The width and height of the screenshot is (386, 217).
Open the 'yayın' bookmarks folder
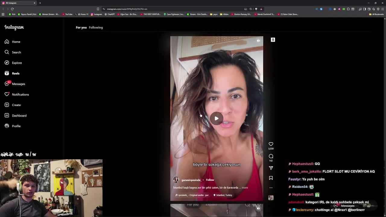click(214, 14)
